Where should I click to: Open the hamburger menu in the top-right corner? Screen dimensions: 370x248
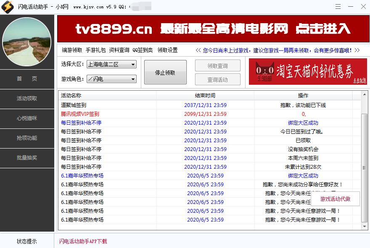coord(338,6)
